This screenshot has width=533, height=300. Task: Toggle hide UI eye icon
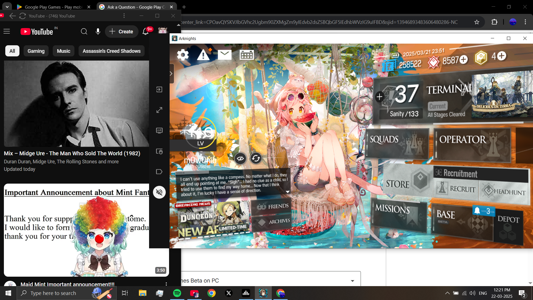coord(240,159)
